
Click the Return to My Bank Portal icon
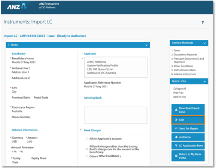tap(176, 156)
